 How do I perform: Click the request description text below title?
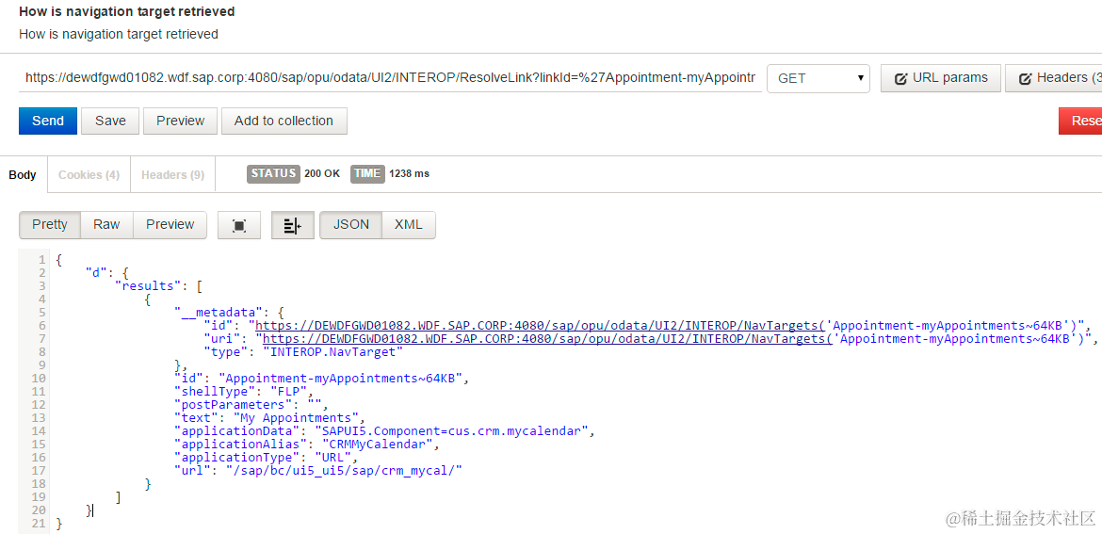click(x=118, y=34)
